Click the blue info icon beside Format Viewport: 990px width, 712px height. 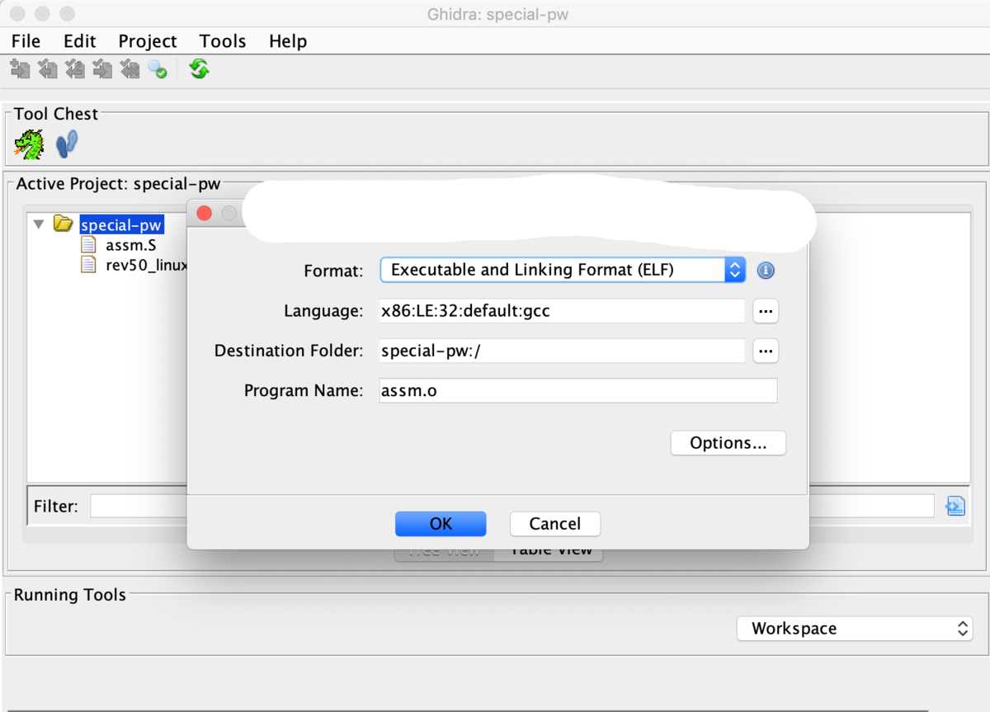(x=766, y=270)
